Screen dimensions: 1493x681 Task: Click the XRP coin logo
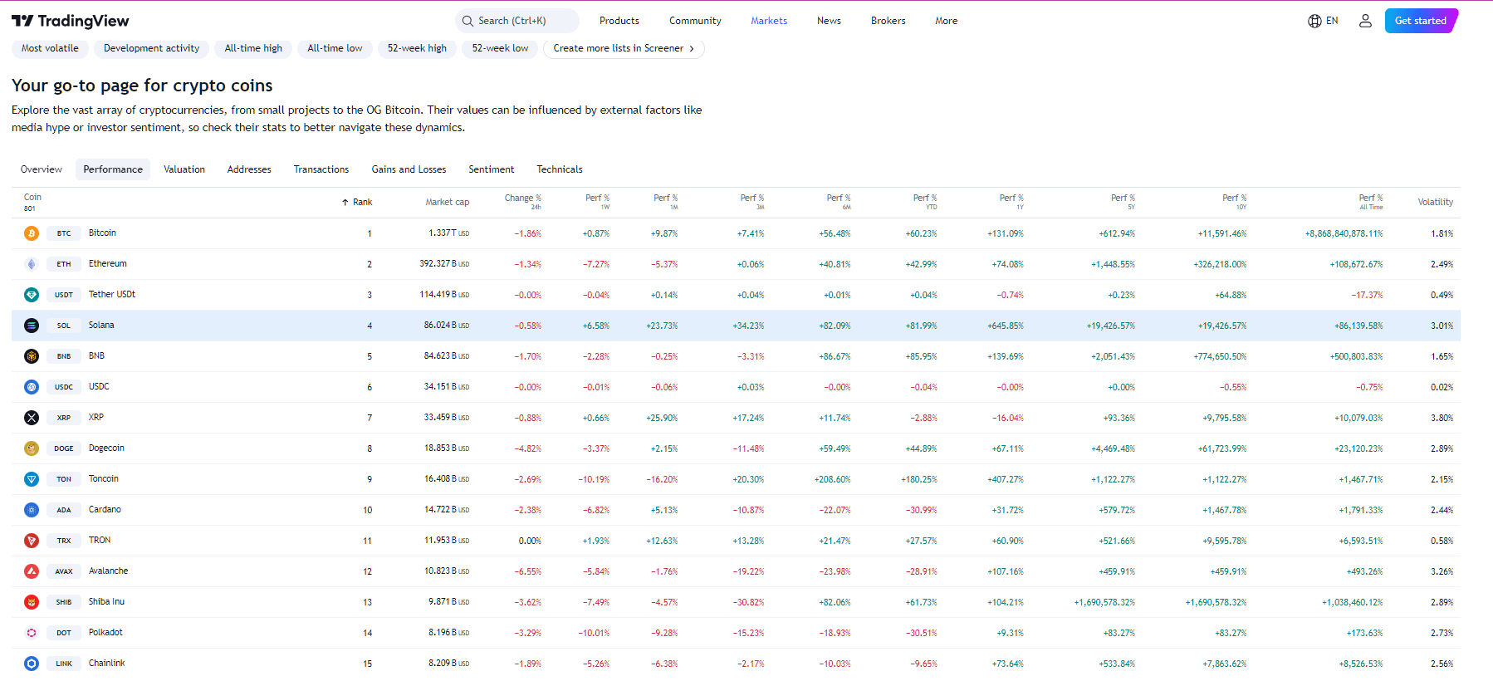pos(32,418)
